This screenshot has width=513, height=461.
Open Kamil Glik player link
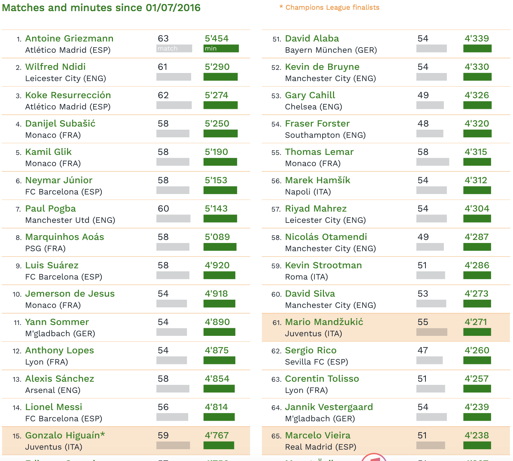(48, 152)
